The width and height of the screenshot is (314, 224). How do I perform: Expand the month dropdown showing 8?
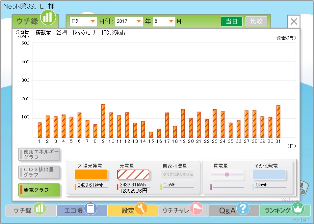tap(164, 21)
